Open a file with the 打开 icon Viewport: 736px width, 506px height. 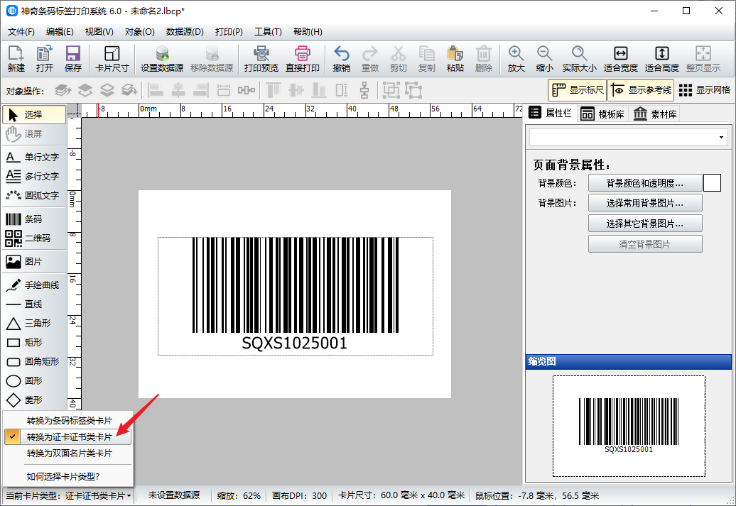[x=45, y=59]
